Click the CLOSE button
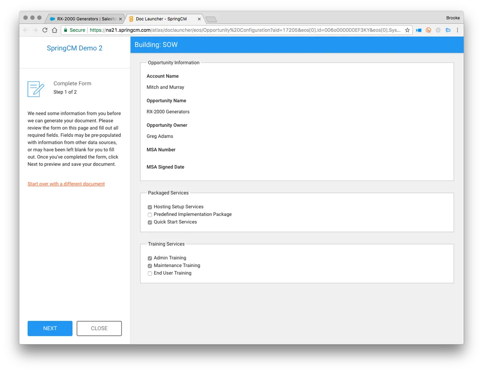483x372 pixels. 99,328
